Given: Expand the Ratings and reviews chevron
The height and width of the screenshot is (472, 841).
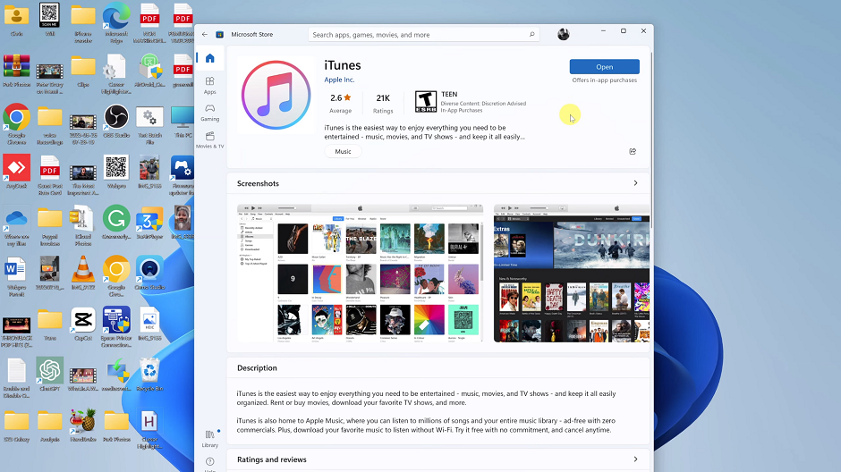Looking at the screenshot, I should [635, 459].
